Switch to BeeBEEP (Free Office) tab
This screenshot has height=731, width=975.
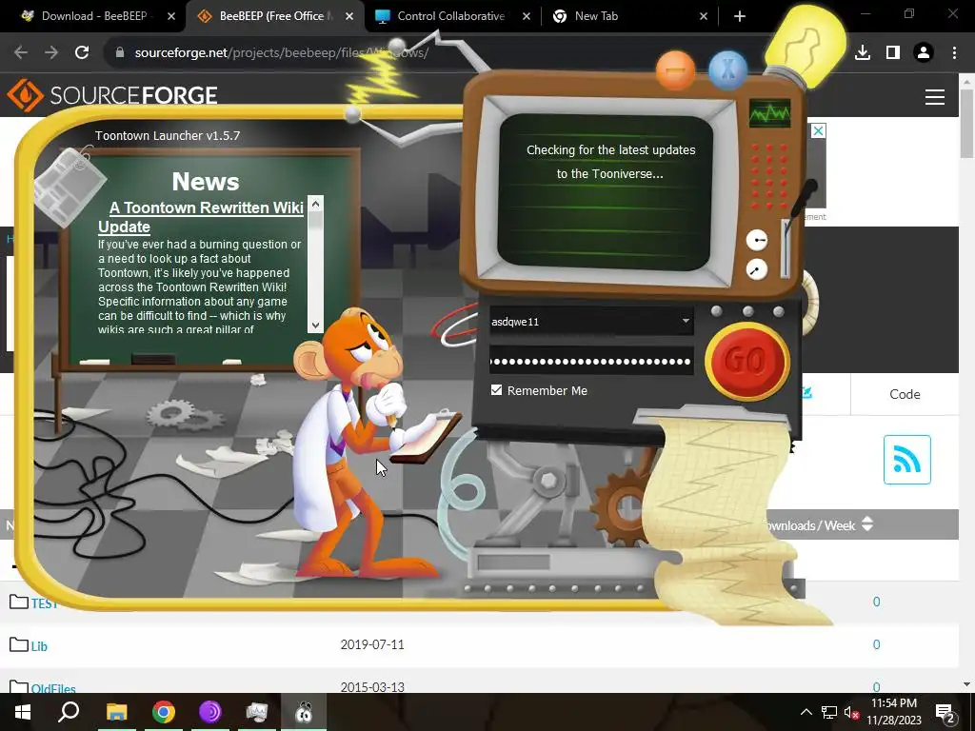[273, 16]
